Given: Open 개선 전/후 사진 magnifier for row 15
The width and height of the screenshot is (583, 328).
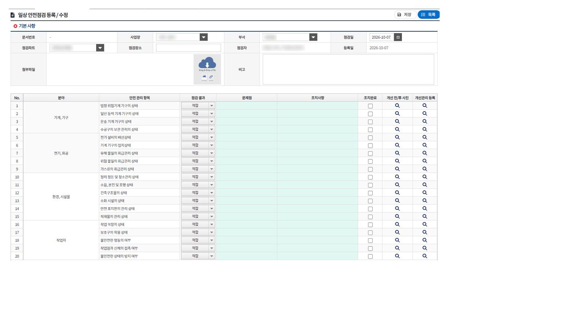Looking at the screenshot, I should tap(397, 216).
